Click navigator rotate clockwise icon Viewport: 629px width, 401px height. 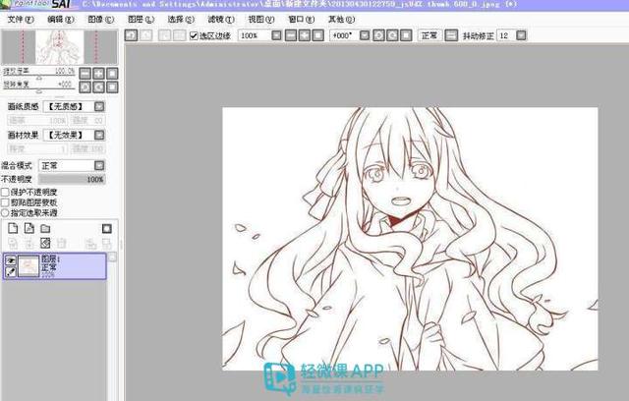pyautogui.click(x=98, y=87)
